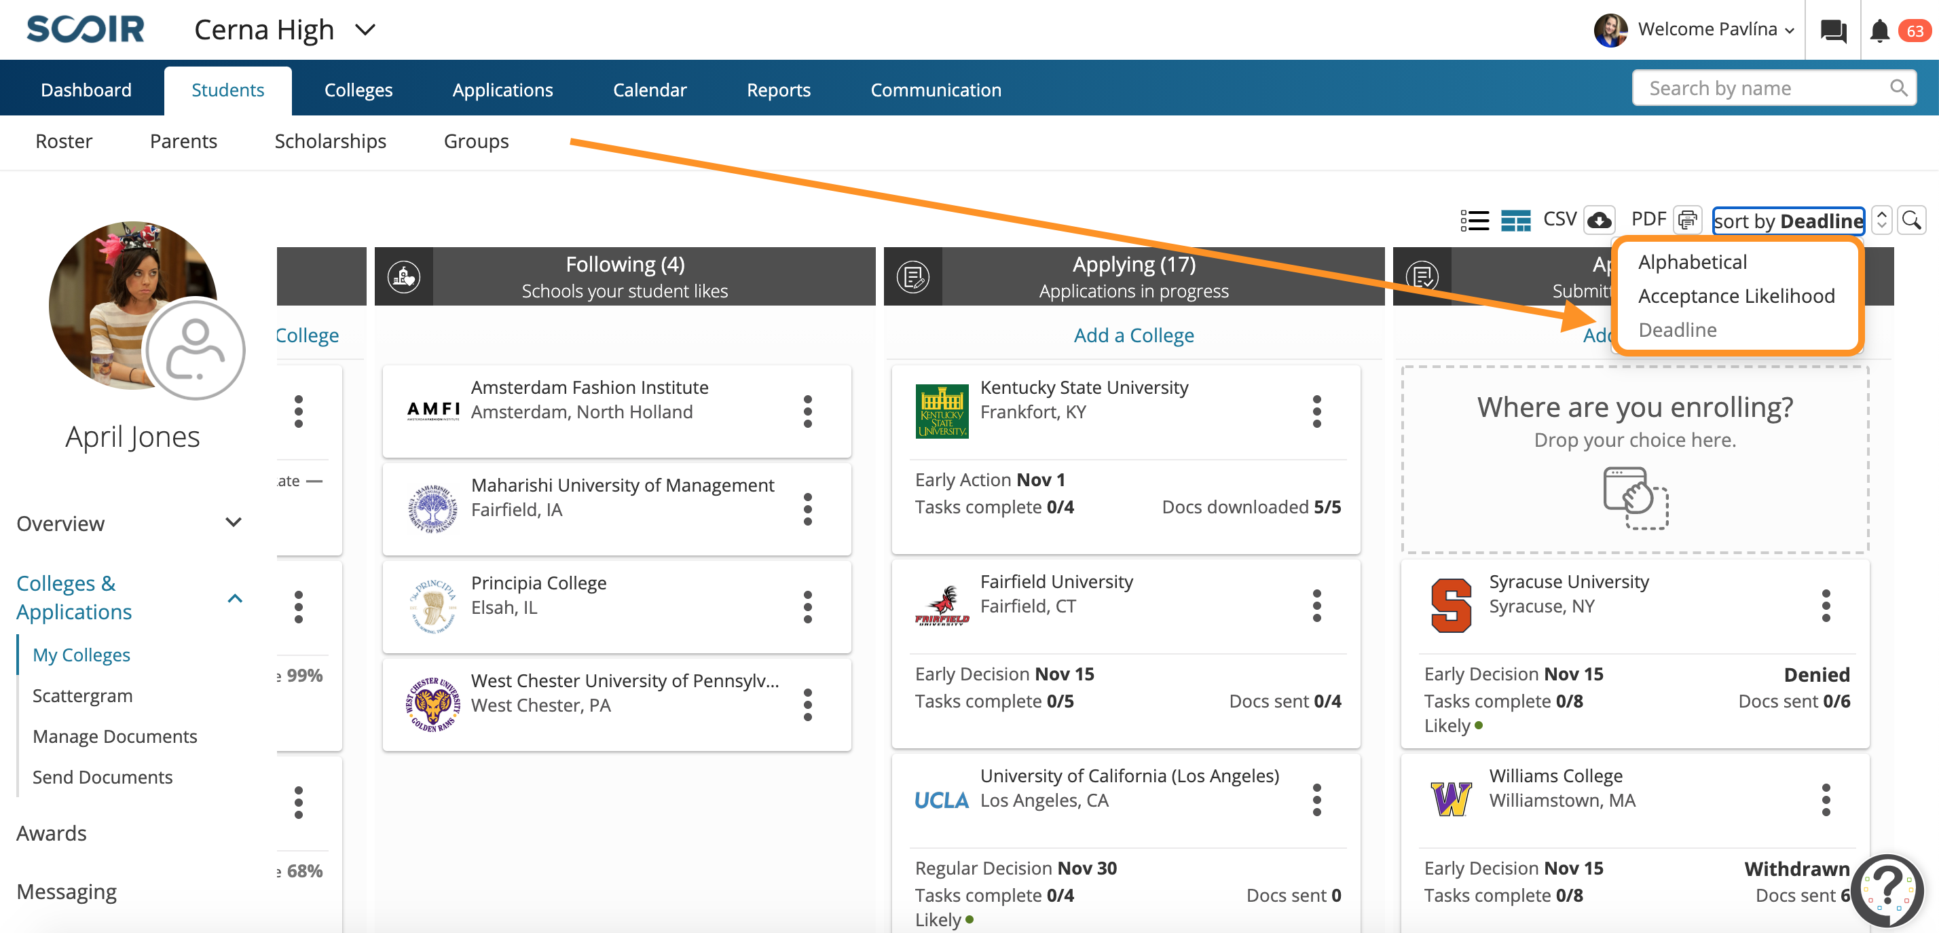Open options for Maharishi University of Management
The height and width of the screenshot is (933, 1939).
[808, 509]
